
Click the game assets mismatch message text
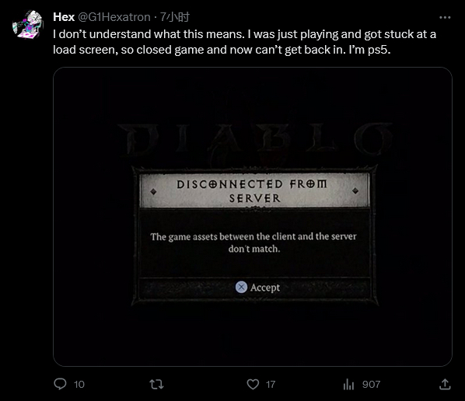[253, 242]
